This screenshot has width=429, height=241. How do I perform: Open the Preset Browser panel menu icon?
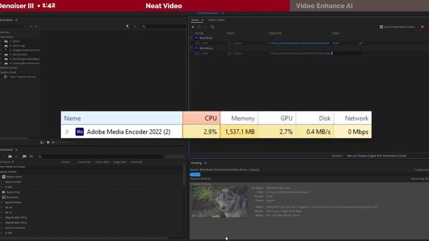pos(16,150)
